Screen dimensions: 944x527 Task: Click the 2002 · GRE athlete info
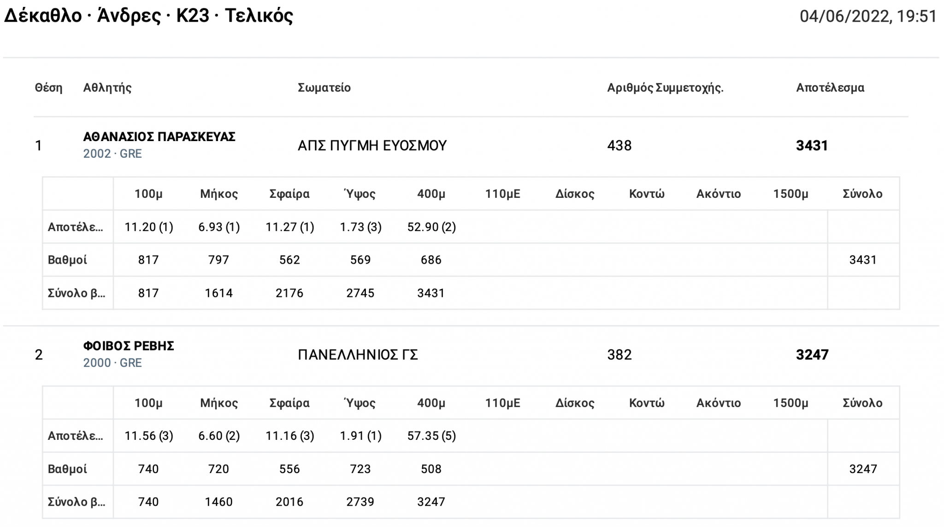click(x=112, y=154)
